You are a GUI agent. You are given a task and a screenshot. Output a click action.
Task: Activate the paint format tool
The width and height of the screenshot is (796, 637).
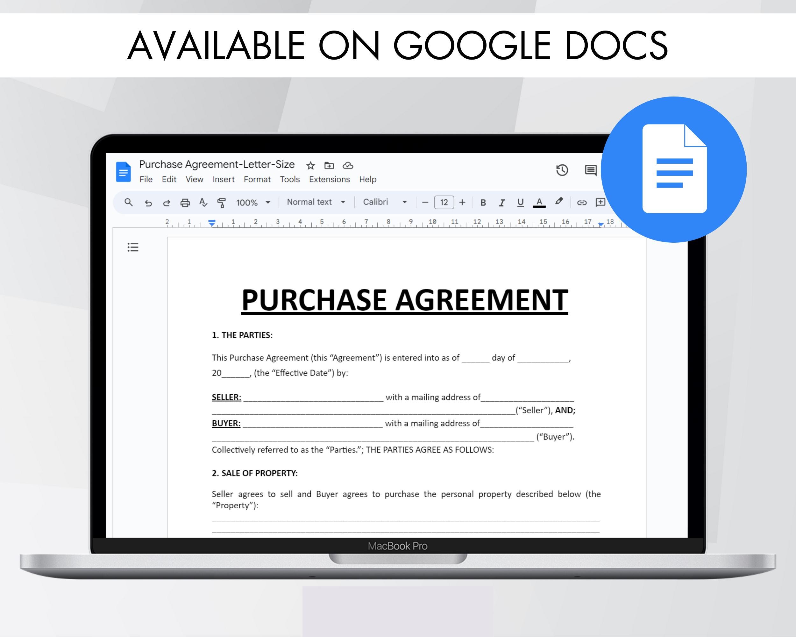222,203
